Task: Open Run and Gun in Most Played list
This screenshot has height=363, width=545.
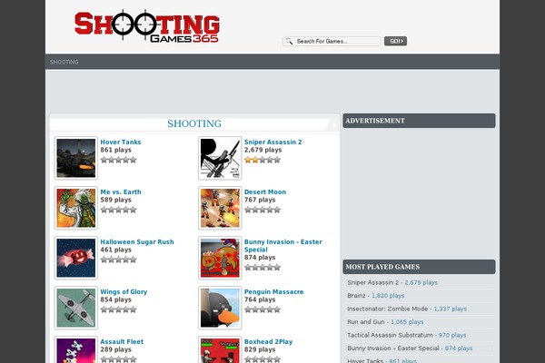Action: pos(366,322)
